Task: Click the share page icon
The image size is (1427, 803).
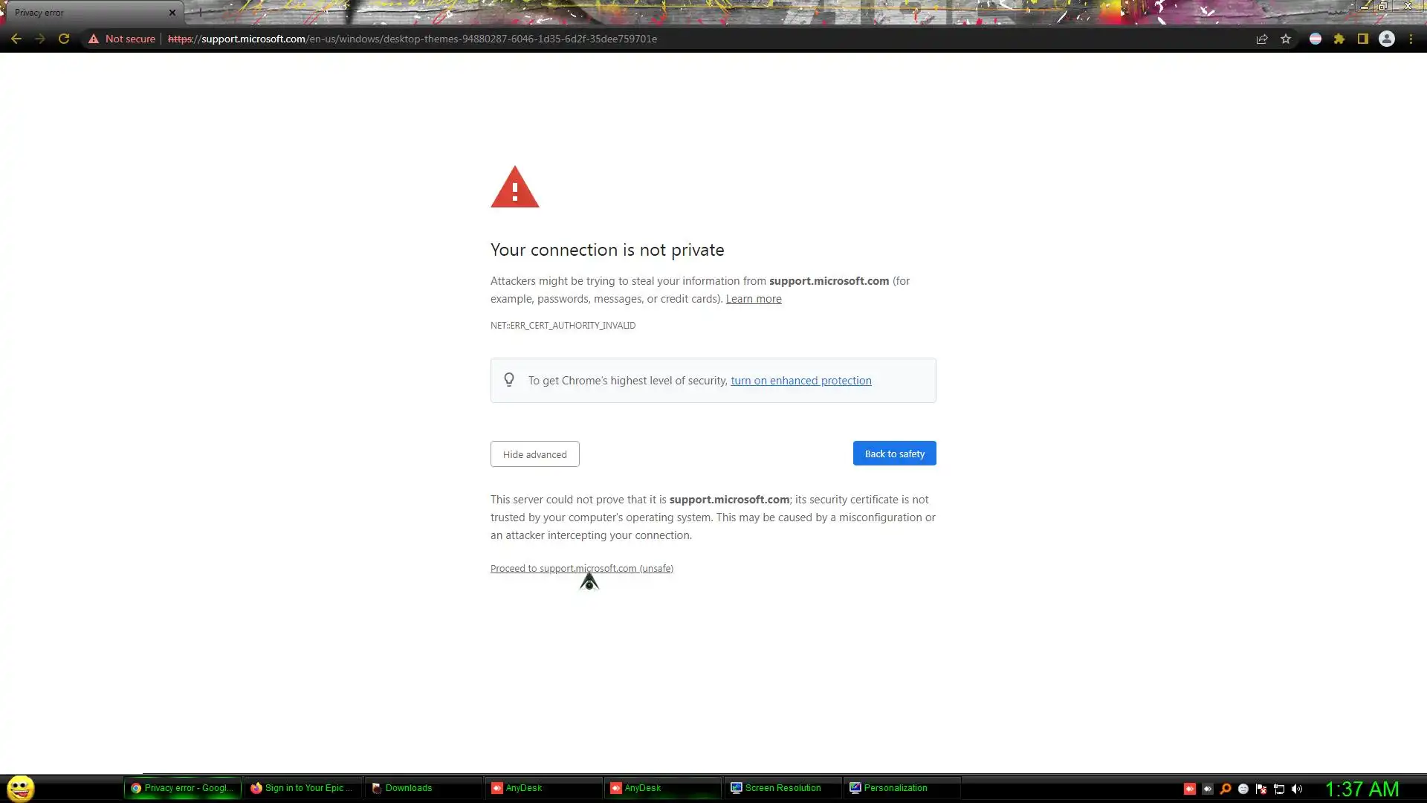Action: [x=1262, y=39]
